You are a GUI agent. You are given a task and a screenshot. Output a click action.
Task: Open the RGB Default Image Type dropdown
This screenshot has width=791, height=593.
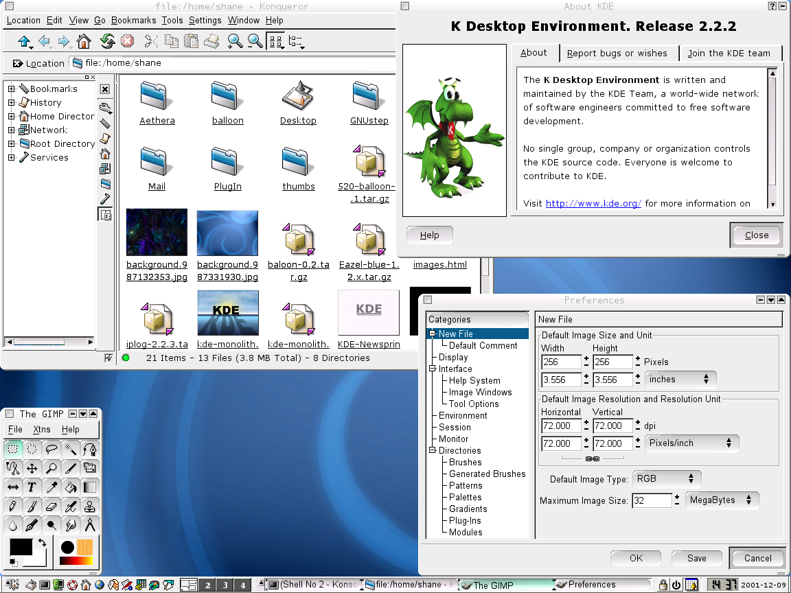coord(667,478)
